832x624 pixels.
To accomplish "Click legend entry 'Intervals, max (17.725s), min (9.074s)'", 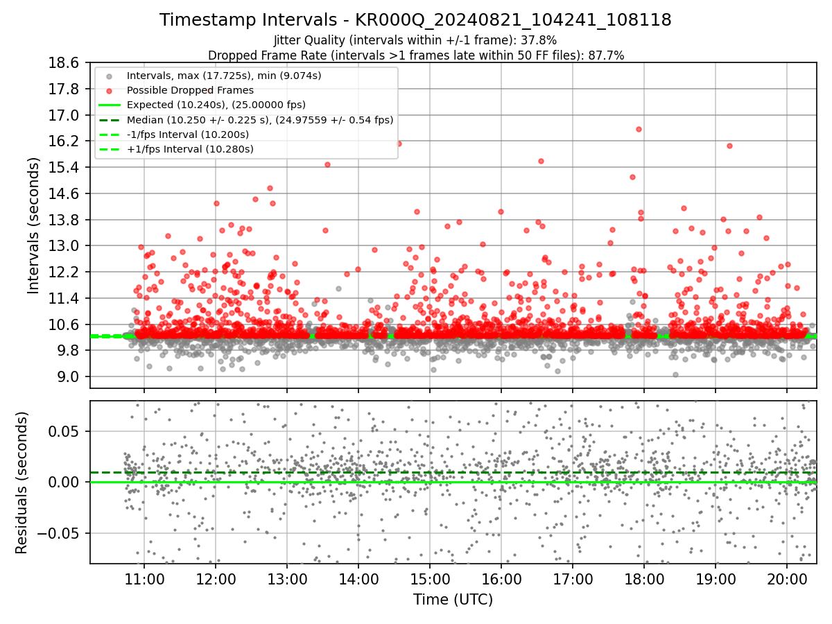I will click(x=224, y=76).
